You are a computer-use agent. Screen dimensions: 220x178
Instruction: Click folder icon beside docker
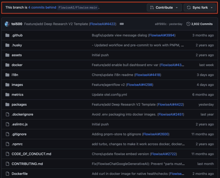(x=7, y=65)
